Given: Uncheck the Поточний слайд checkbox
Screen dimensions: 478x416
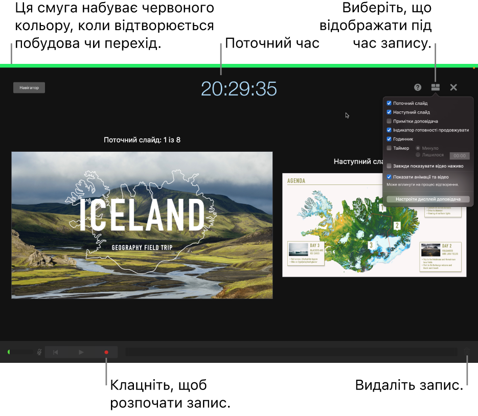Looking at the screenshot, I should click(x=389, y=103).
